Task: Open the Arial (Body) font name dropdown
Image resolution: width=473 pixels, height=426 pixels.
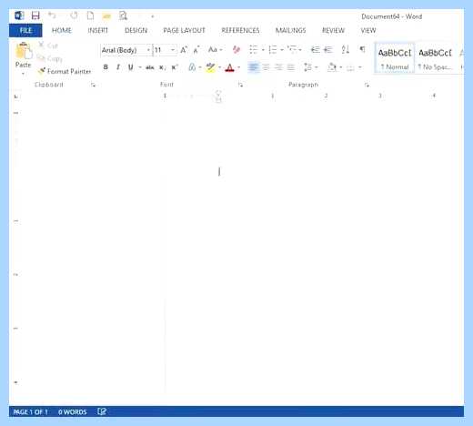Action: point(148,50)
